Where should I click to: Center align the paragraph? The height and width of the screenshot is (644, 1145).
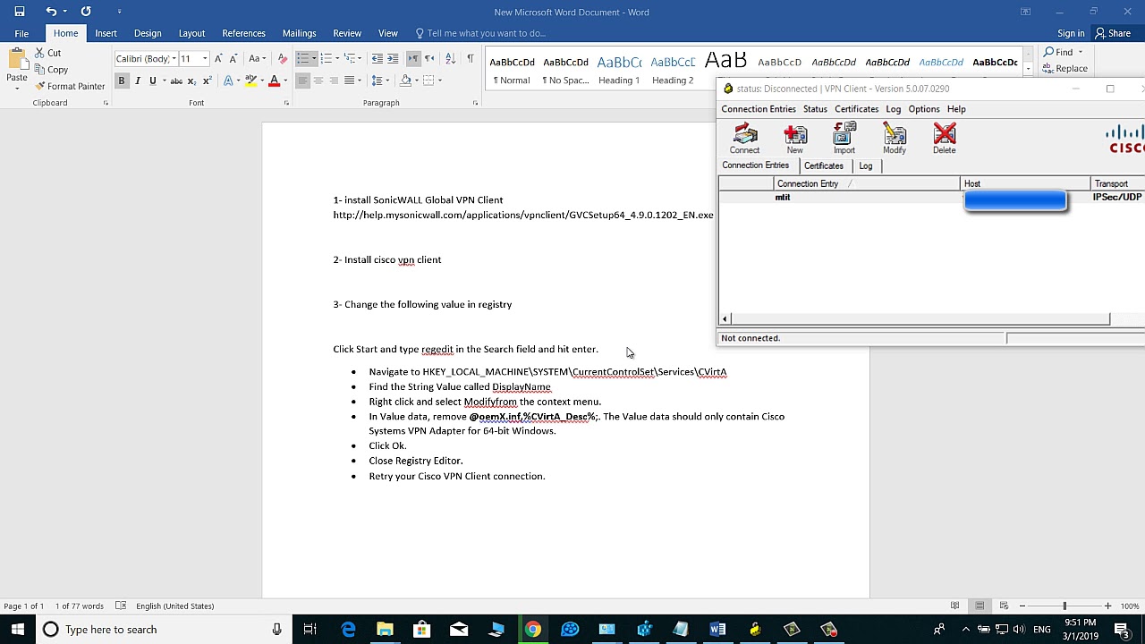318,80
